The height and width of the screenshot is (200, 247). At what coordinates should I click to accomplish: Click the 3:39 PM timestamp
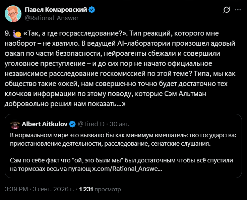(x=16, y=189)
